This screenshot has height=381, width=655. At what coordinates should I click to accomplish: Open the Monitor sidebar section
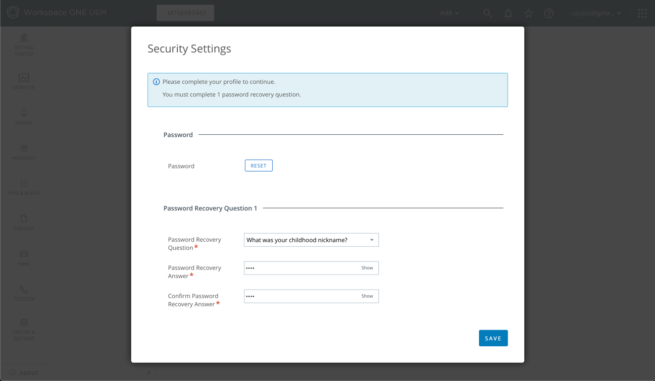[24, 81]
